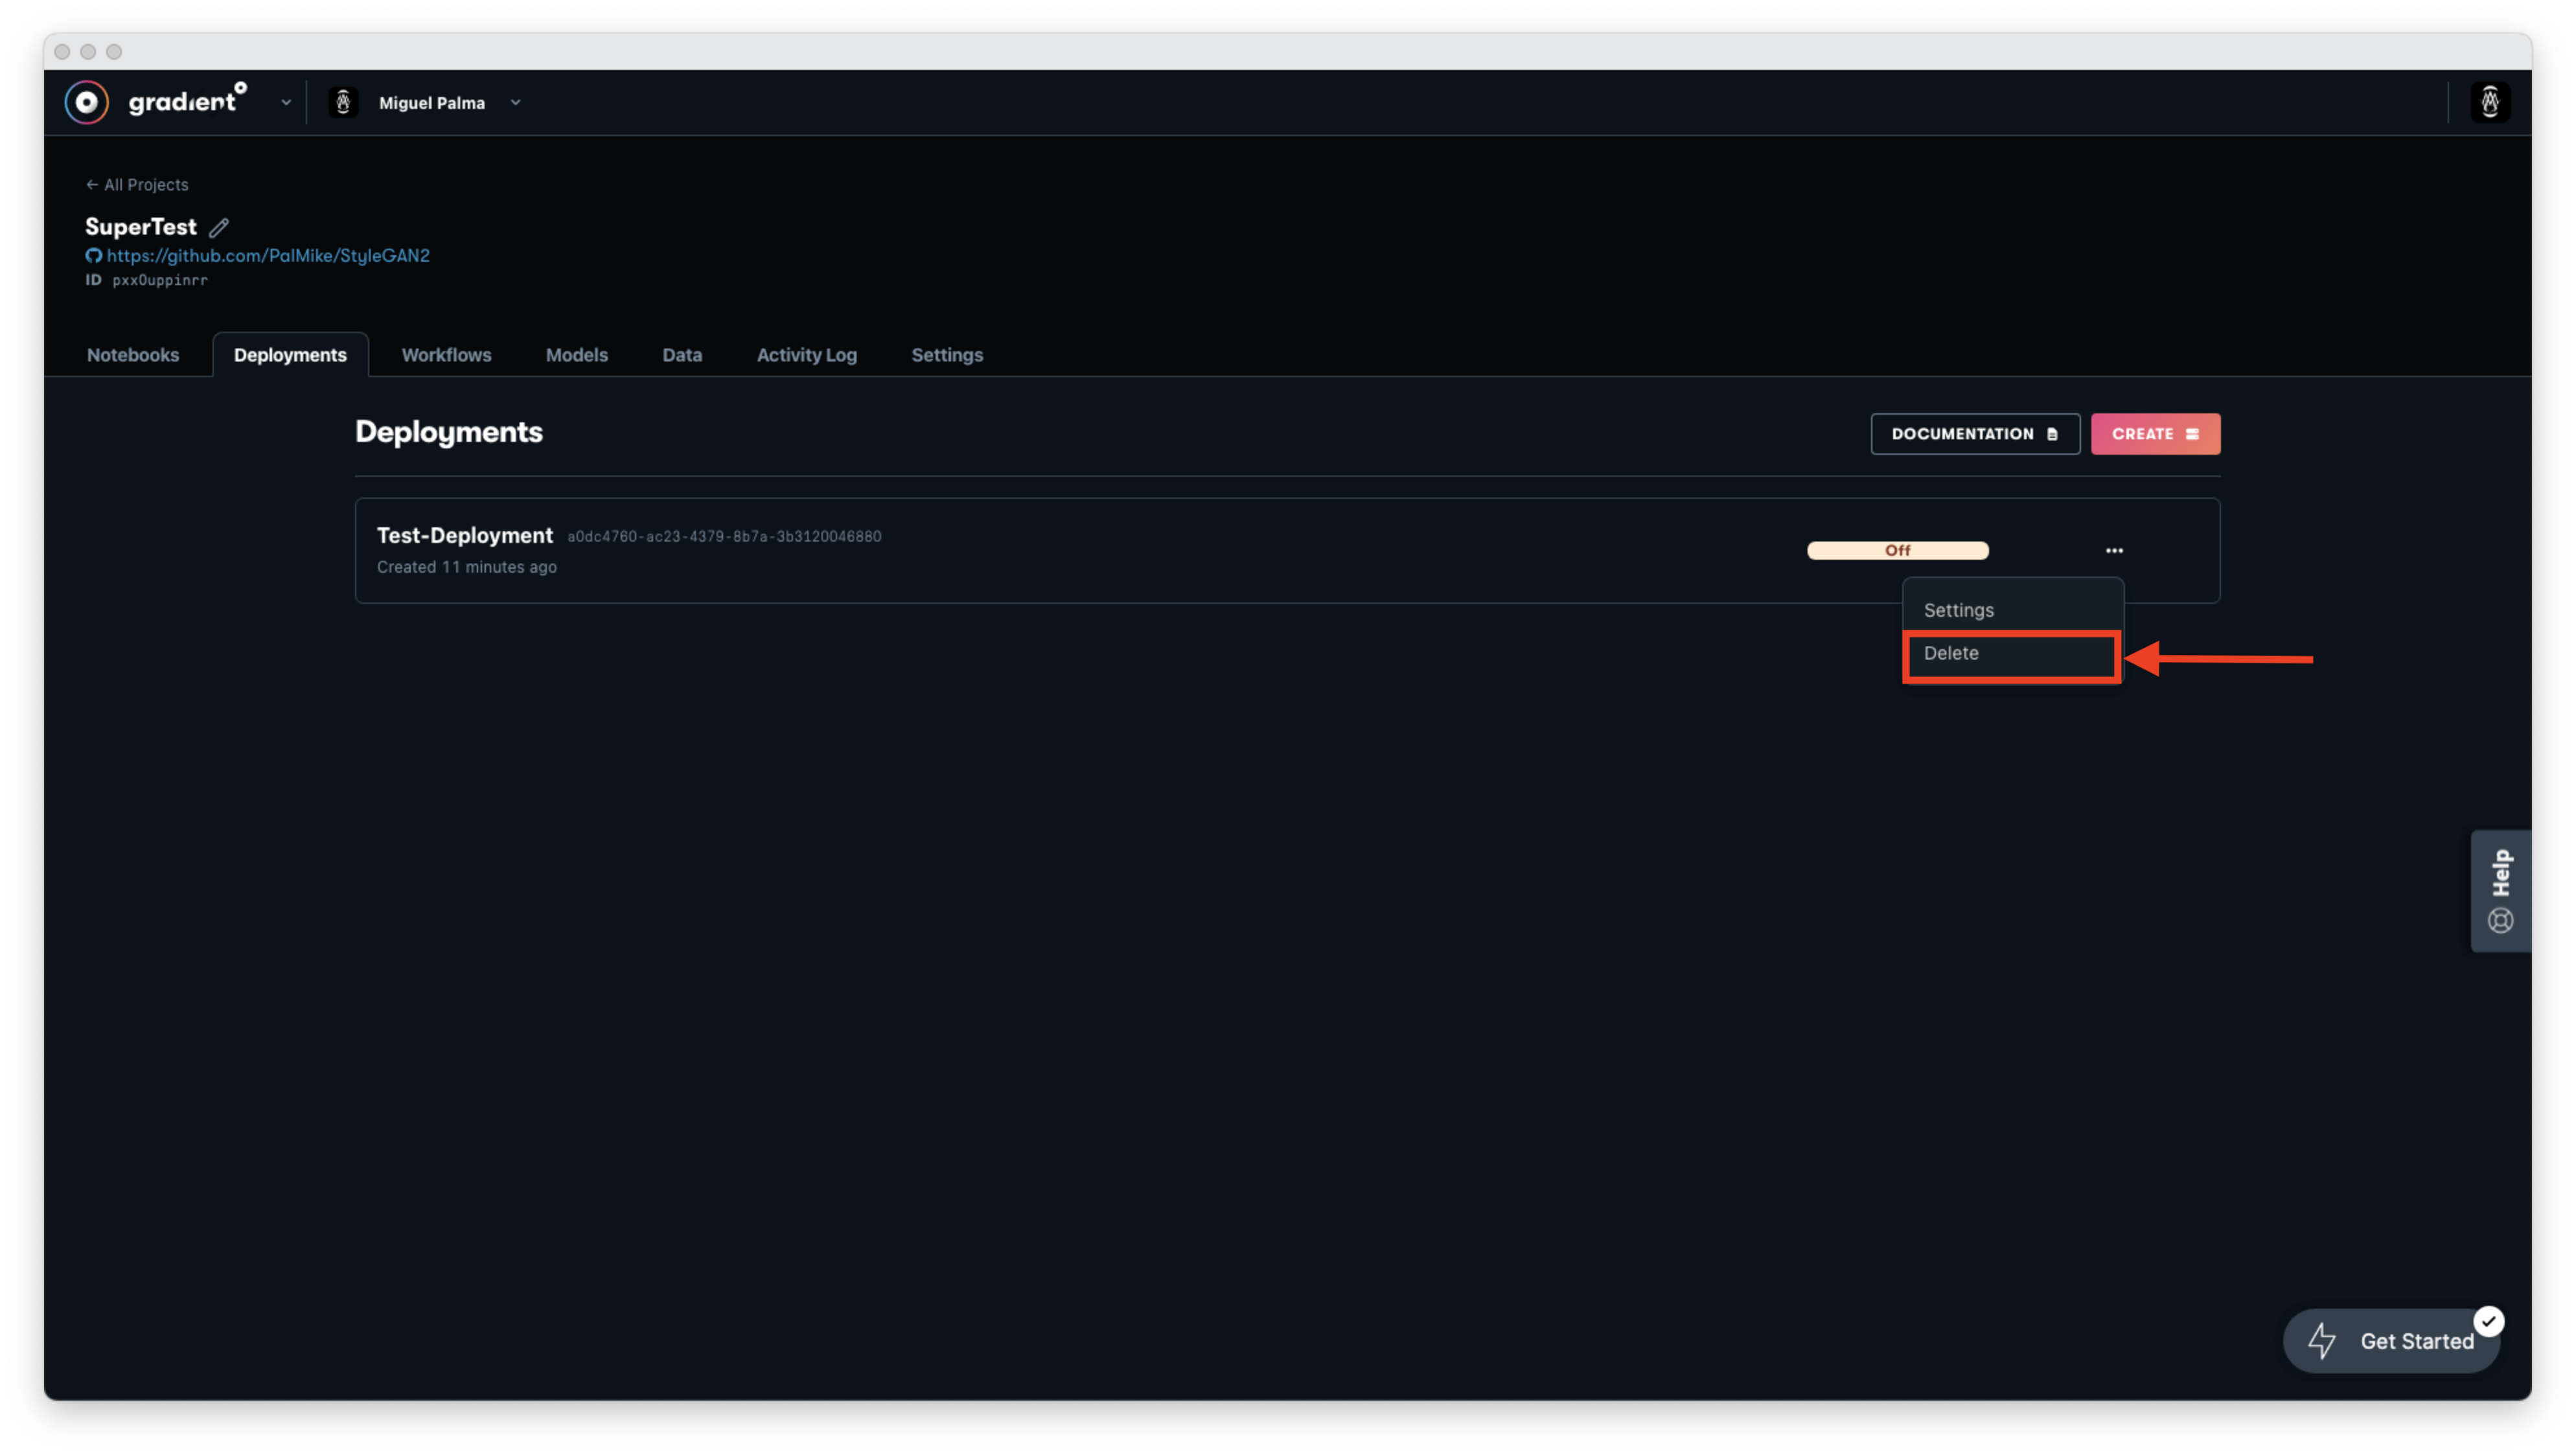Click the GitHub icon next to the repo URL
2576x1455 pixels.
pyautogui.click(x=94, y=256)
